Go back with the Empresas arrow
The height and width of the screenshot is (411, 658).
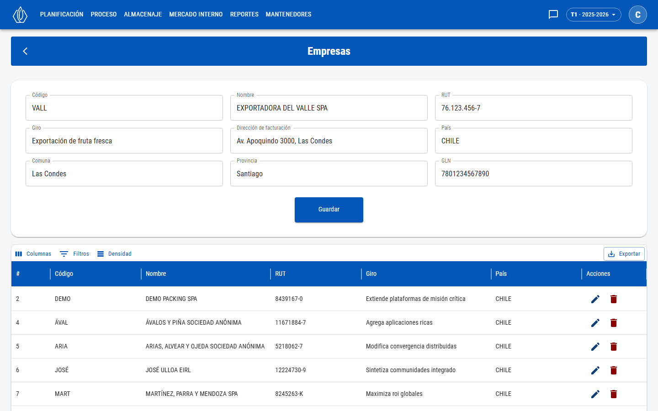pos(26,51)
